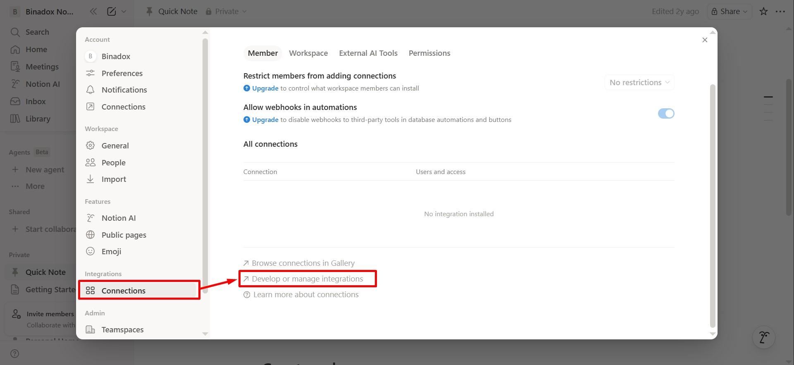Viewport: 794px width, 365px height.
Task: Click Upgrade link under Restrict members
Action: pyautogui.click(x=265, y=88)
